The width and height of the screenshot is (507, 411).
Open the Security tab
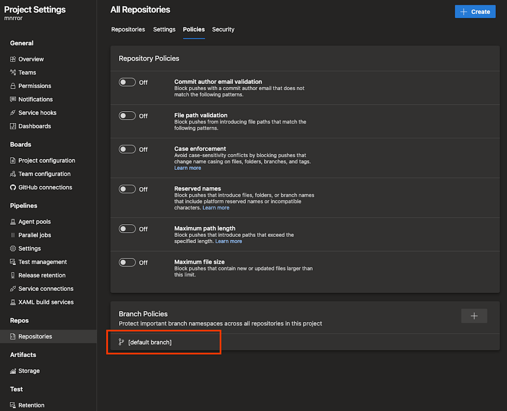click(223, 30)
